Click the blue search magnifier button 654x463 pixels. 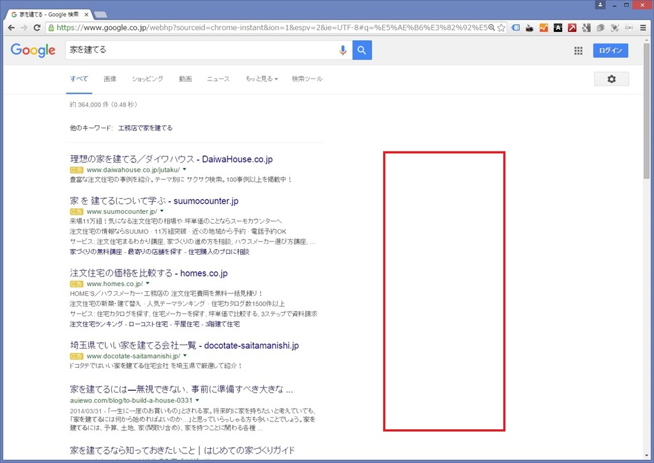[x=362, y=50]
